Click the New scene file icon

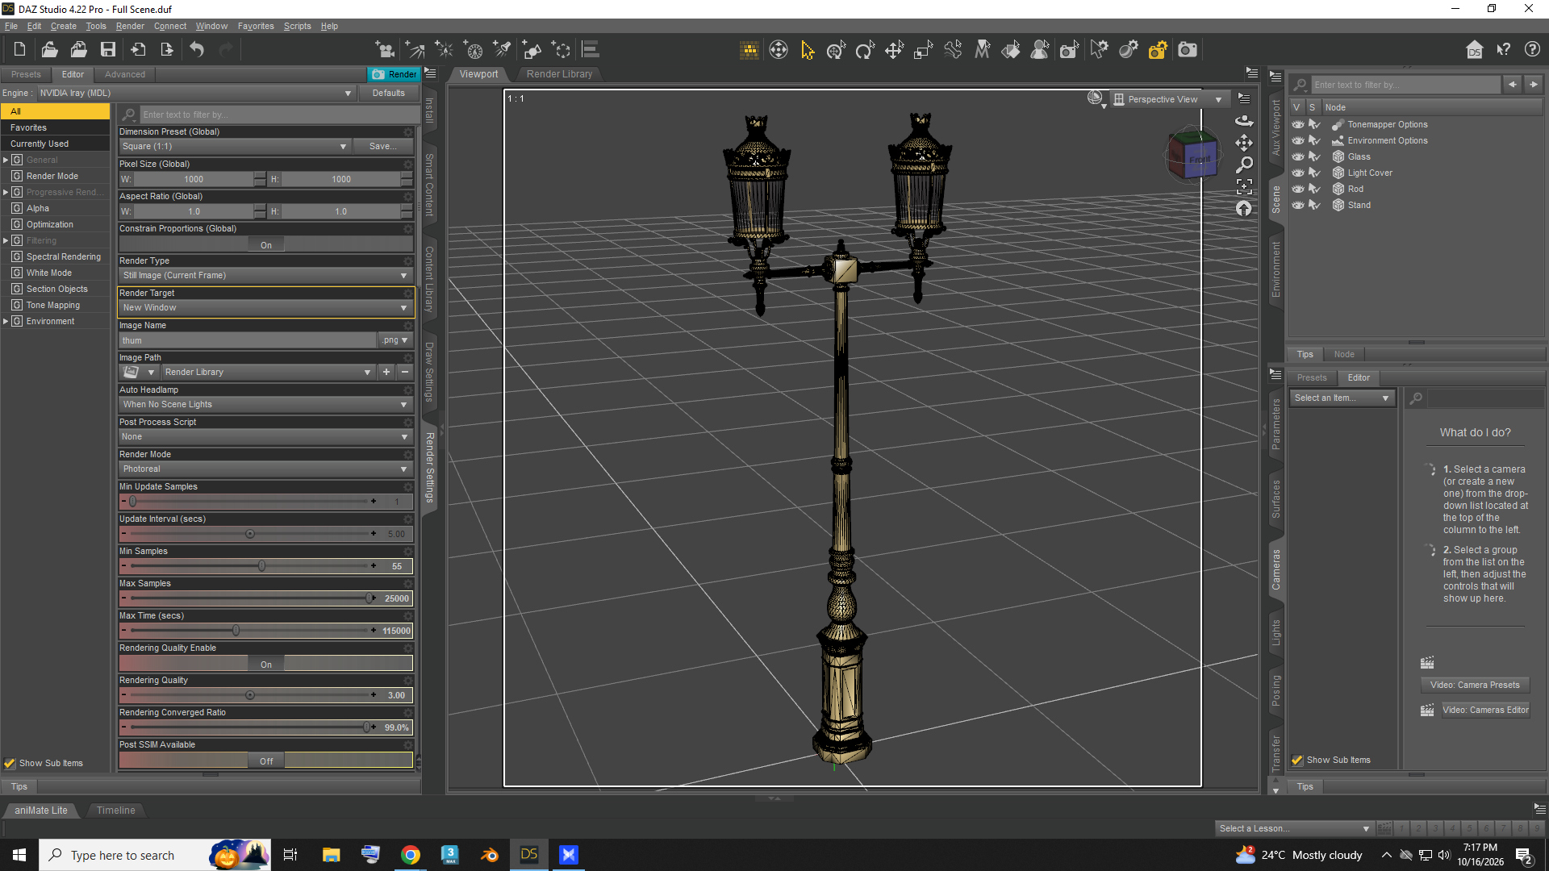coord(19,50)
